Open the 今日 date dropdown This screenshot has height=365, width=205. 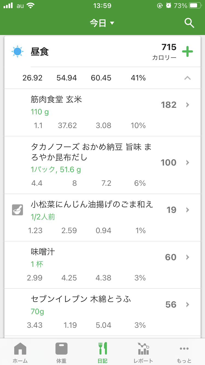[102, 23]
